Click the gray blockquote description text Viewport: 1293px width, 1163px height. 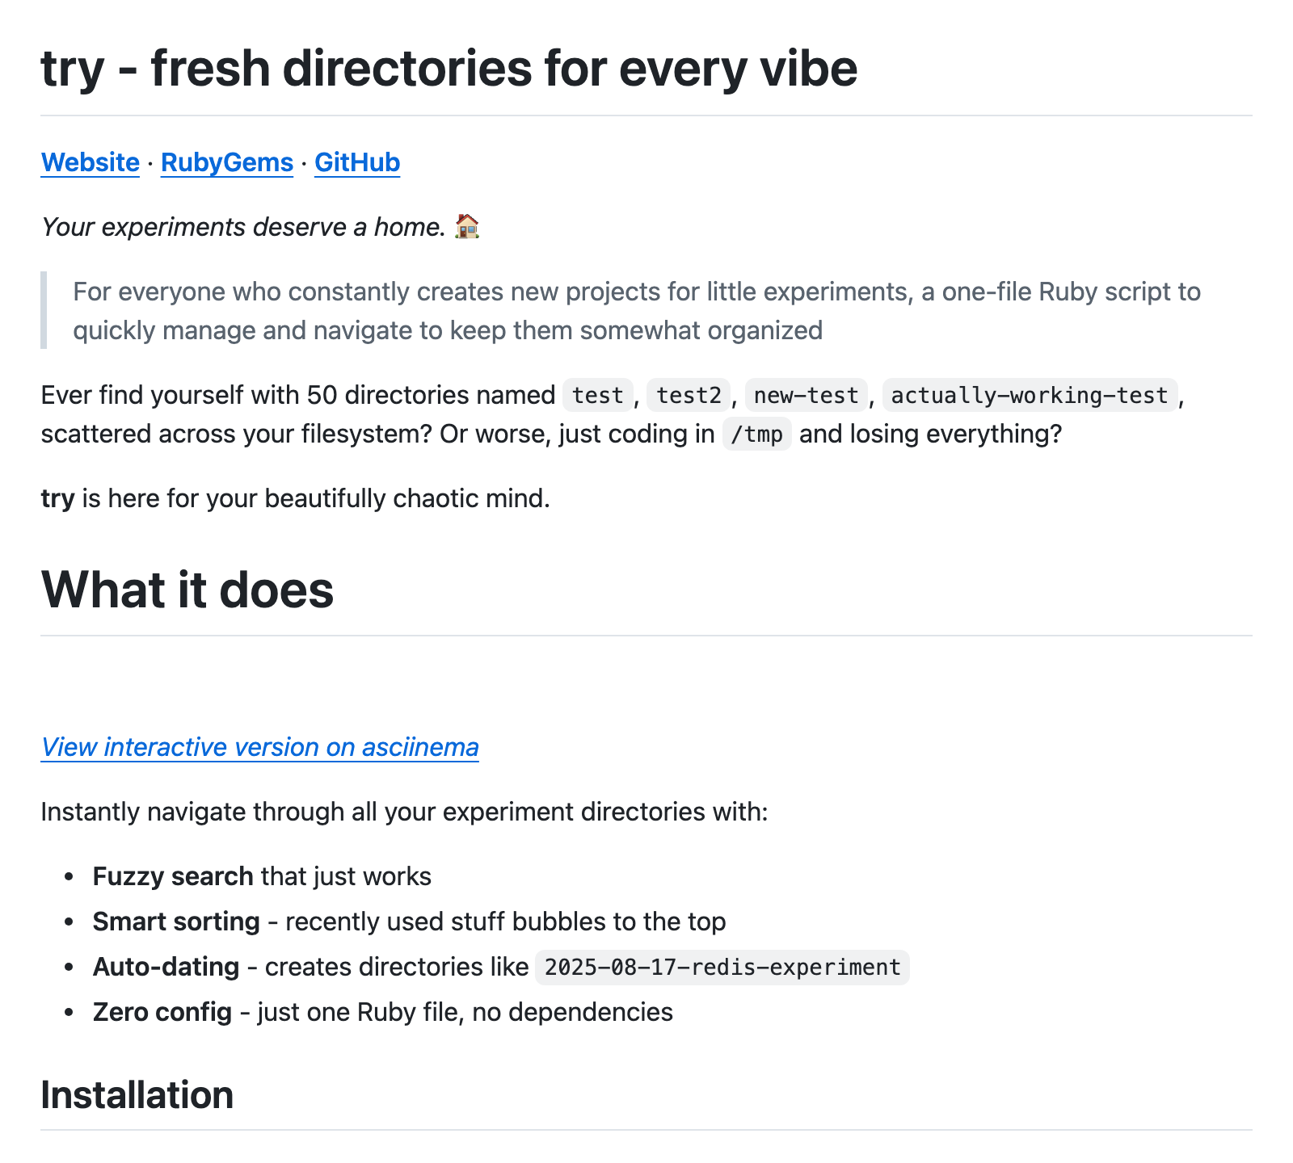click(x=636, y=311)
